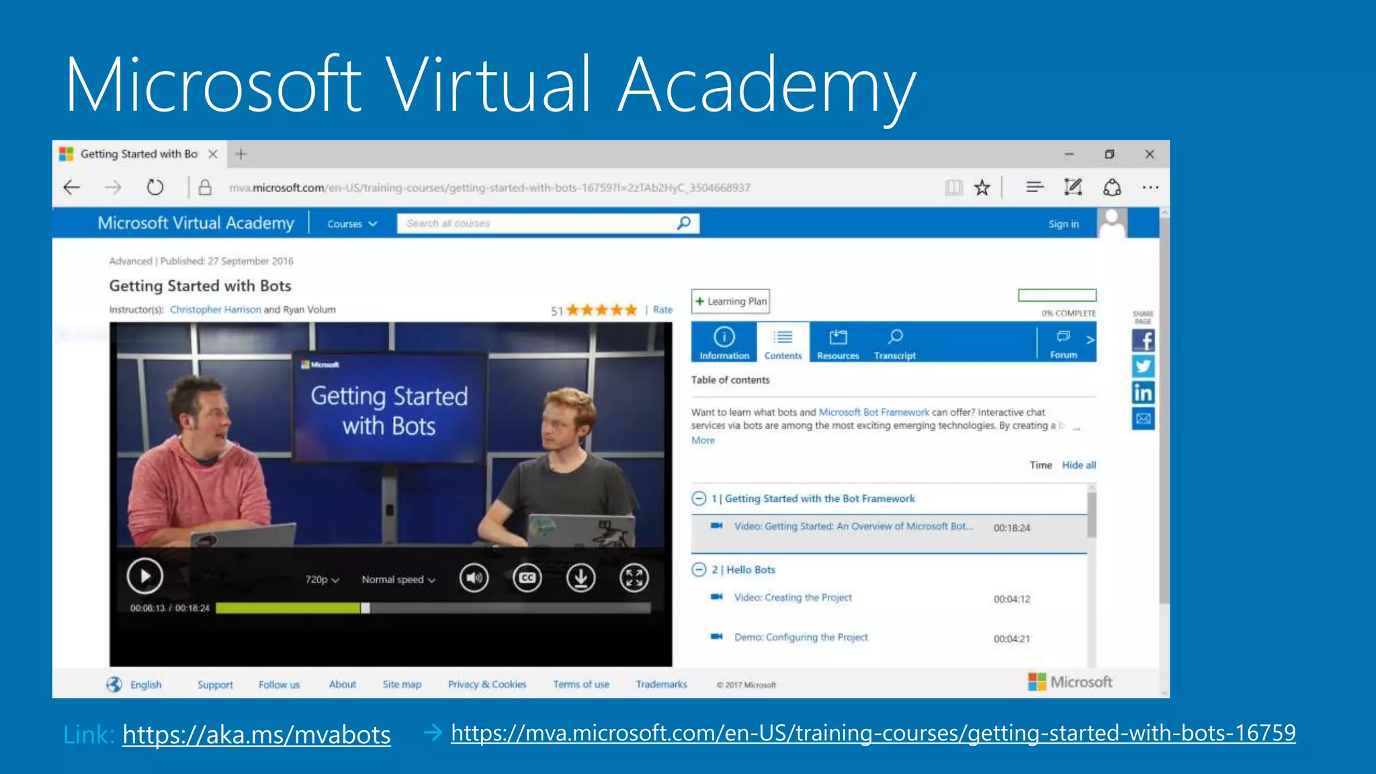The height and width of the screenshot is (774, 1376).
Task: Open a new tab with plus icon
Action: 241,155
